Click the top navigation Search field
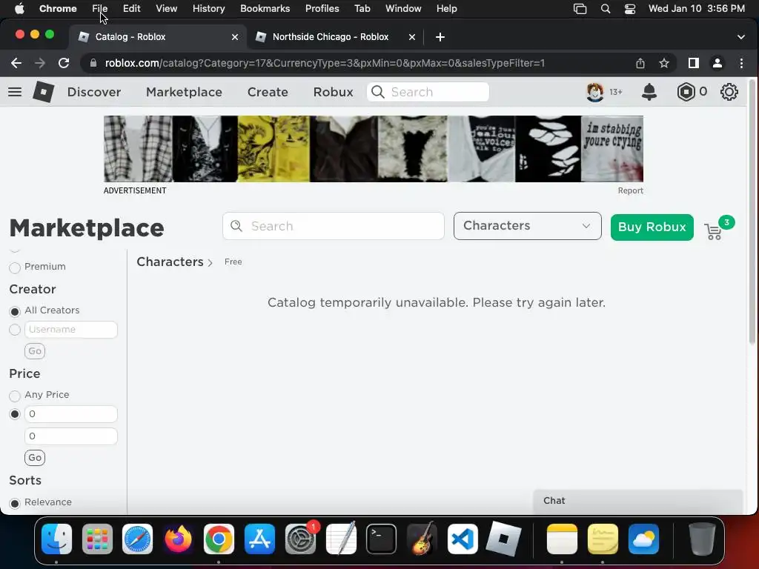The image size is (759, 569). coord(428,92)
